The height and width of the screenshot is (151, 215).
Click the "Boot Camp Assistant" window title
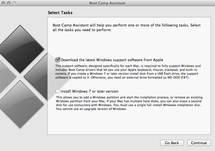pyautogui.click(x=107, y=3)
